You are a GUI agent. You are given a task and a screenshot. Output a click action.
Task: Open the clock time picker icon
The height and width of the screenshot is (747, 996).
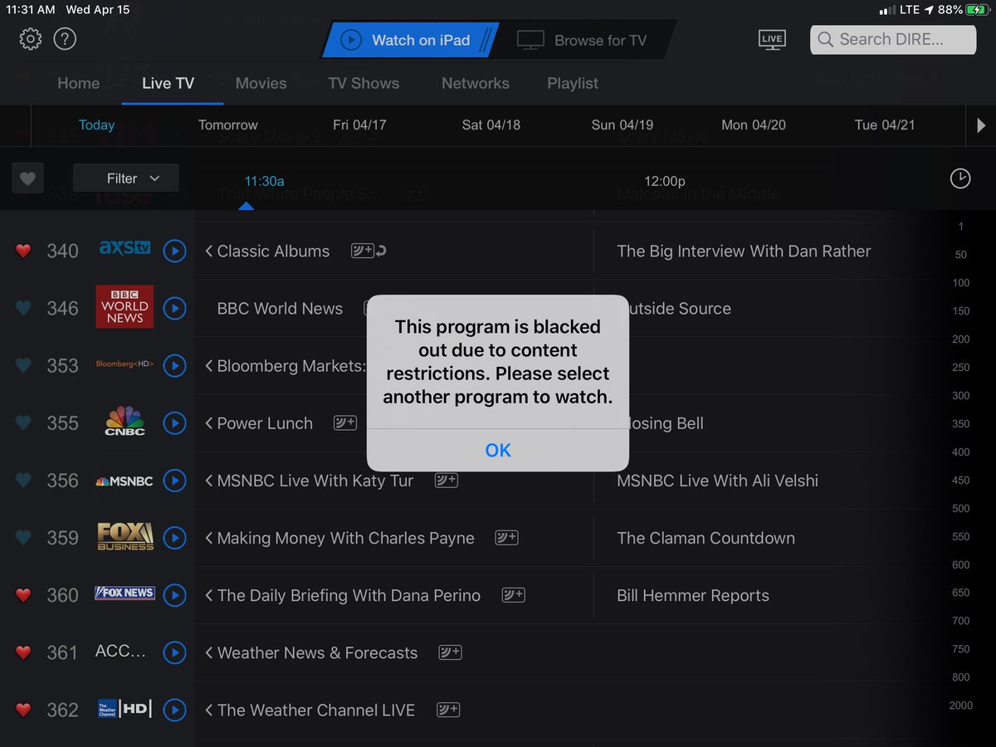pos(960,178)
